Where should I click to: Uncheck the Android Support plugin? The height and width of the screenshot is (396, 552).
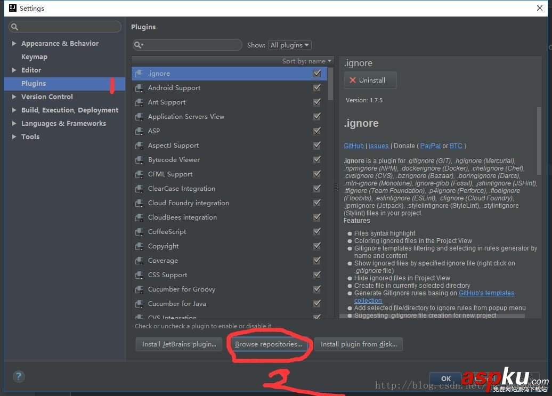point(317,87)
